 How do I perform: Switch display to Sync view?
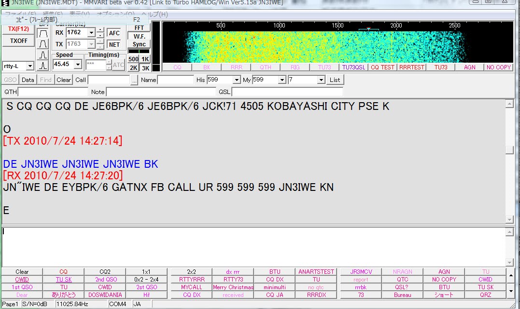[x=139, y=44]
